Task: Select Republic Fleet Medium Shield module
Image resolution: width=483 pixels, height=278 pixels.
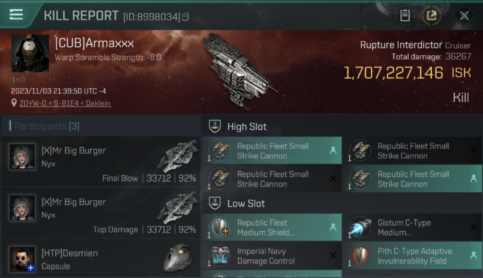Action: pos(272,228)
